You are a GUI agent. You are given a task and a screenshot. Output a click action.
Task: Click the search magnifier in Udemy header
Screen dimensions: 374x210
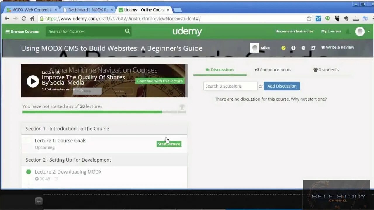tap(127, 31)
